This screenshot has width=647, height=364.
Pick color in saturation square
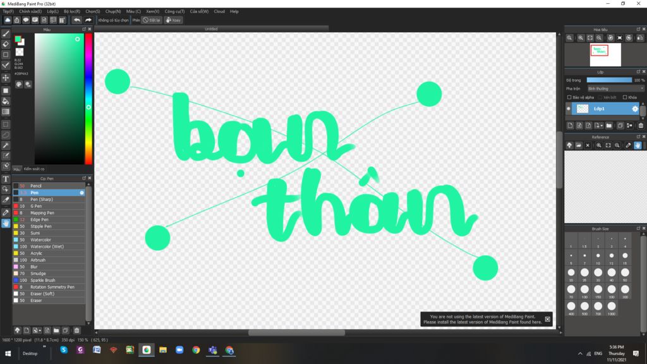pyautogui.click(x=59, y=99)
